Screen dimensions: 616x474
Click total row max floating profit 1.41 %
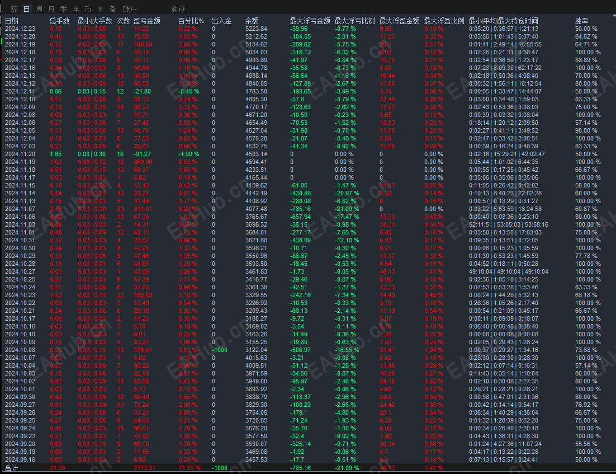point(434,468)
